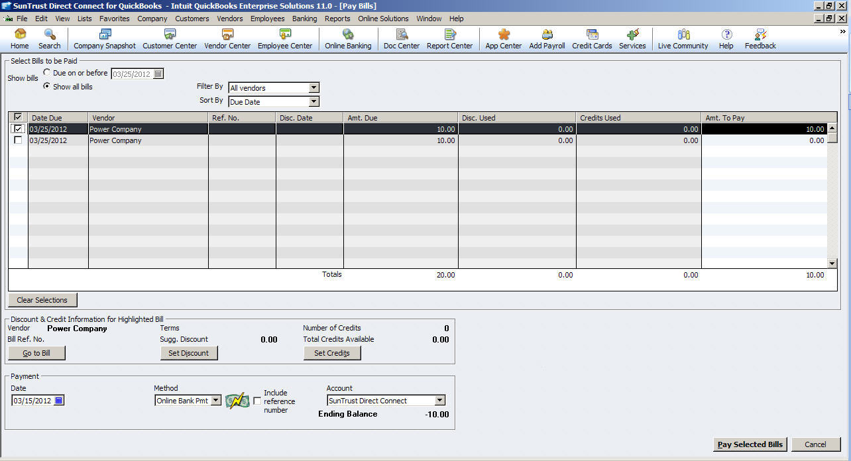
Task: Click the Services toolbar icon
Action: [632, 39]
